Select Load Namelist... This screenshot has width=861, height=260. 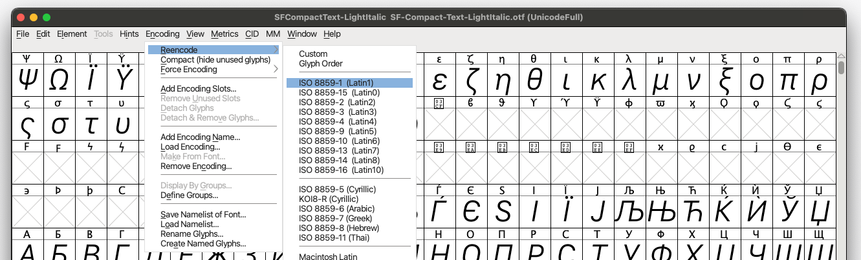pyautogui.click(x=215, y=224)
